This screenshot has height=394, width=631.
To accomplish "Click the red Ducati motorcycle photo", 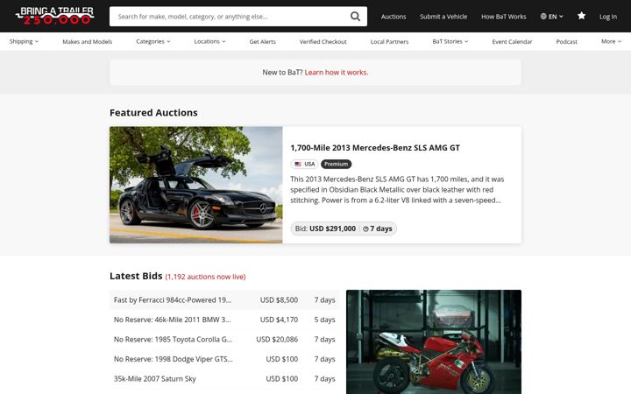I will 434,341.
